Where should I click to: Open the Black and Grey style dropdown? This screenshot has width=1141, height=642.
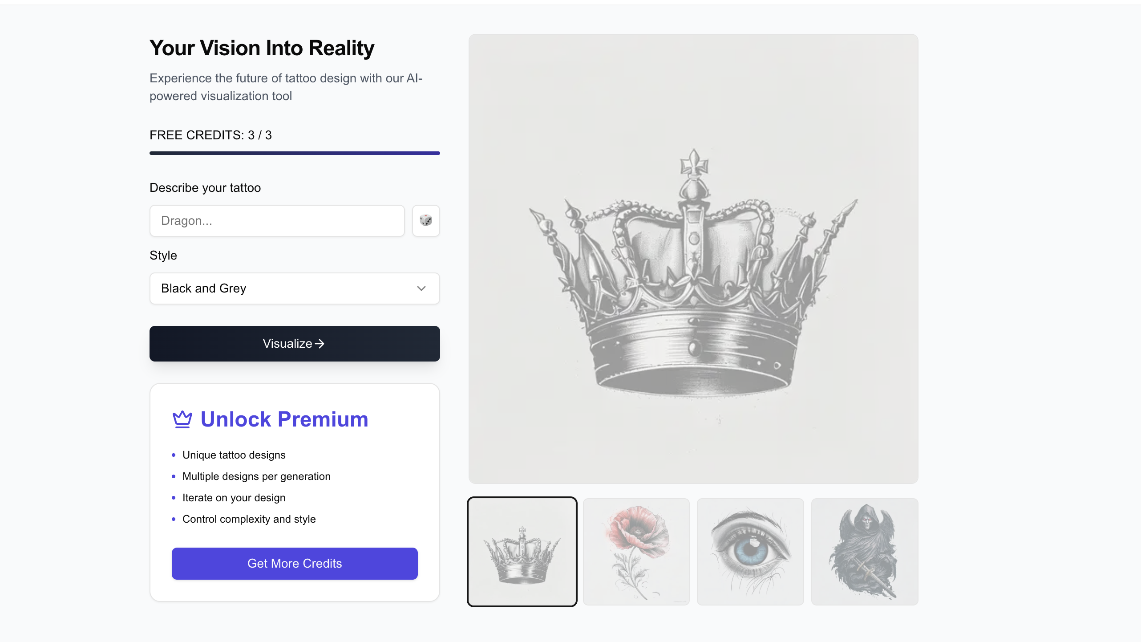[295, 288]
